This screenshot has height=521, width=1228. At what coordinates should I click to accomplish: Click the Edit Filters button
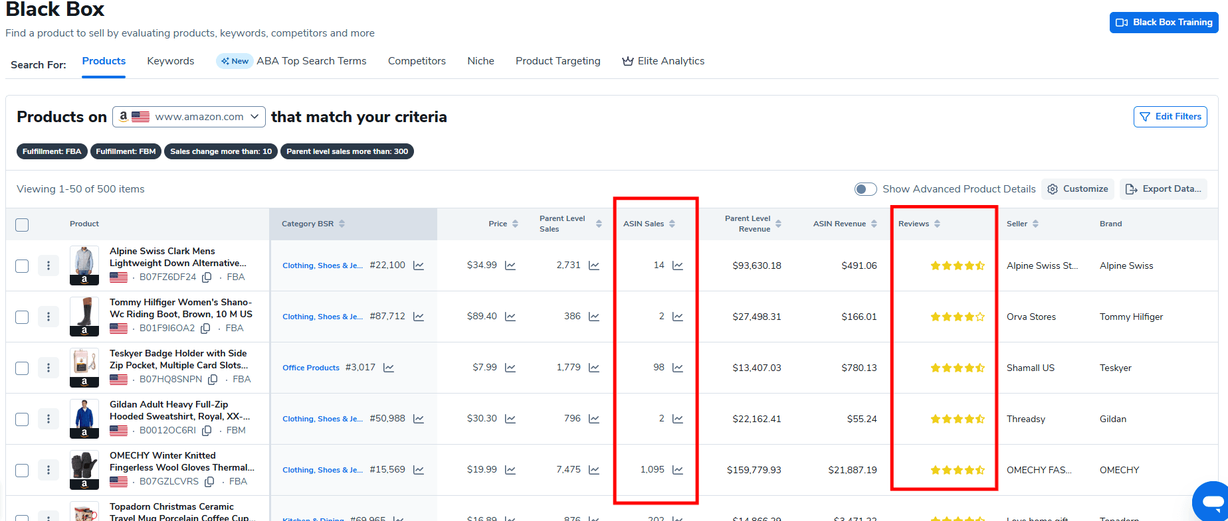point(1170,117)
